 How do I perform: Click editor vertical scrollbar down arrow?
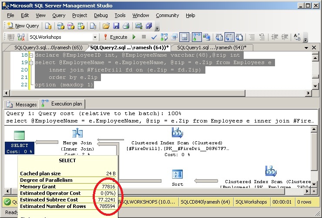point(315,86)
